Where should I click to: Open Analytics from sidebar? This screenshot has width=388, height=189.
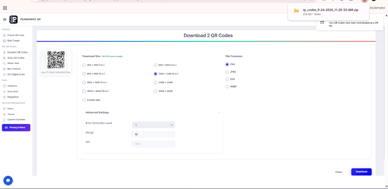tap(13, 86)
